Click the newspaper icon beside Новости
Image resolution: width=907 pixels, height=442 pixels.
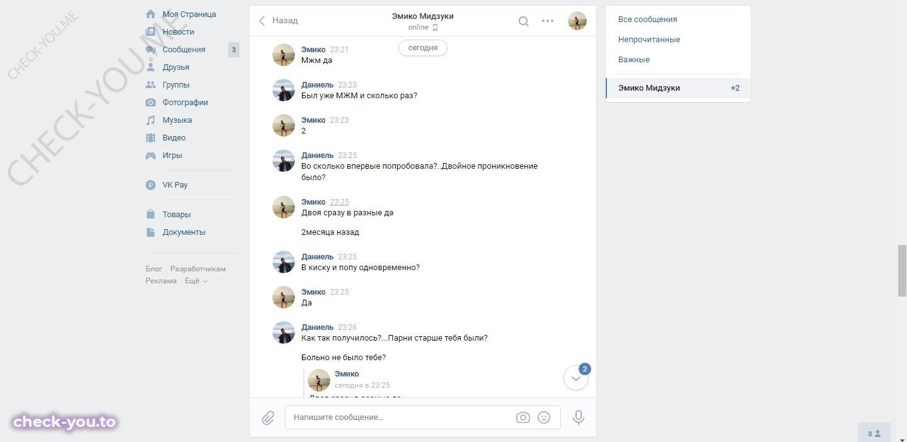coord(151,31)
